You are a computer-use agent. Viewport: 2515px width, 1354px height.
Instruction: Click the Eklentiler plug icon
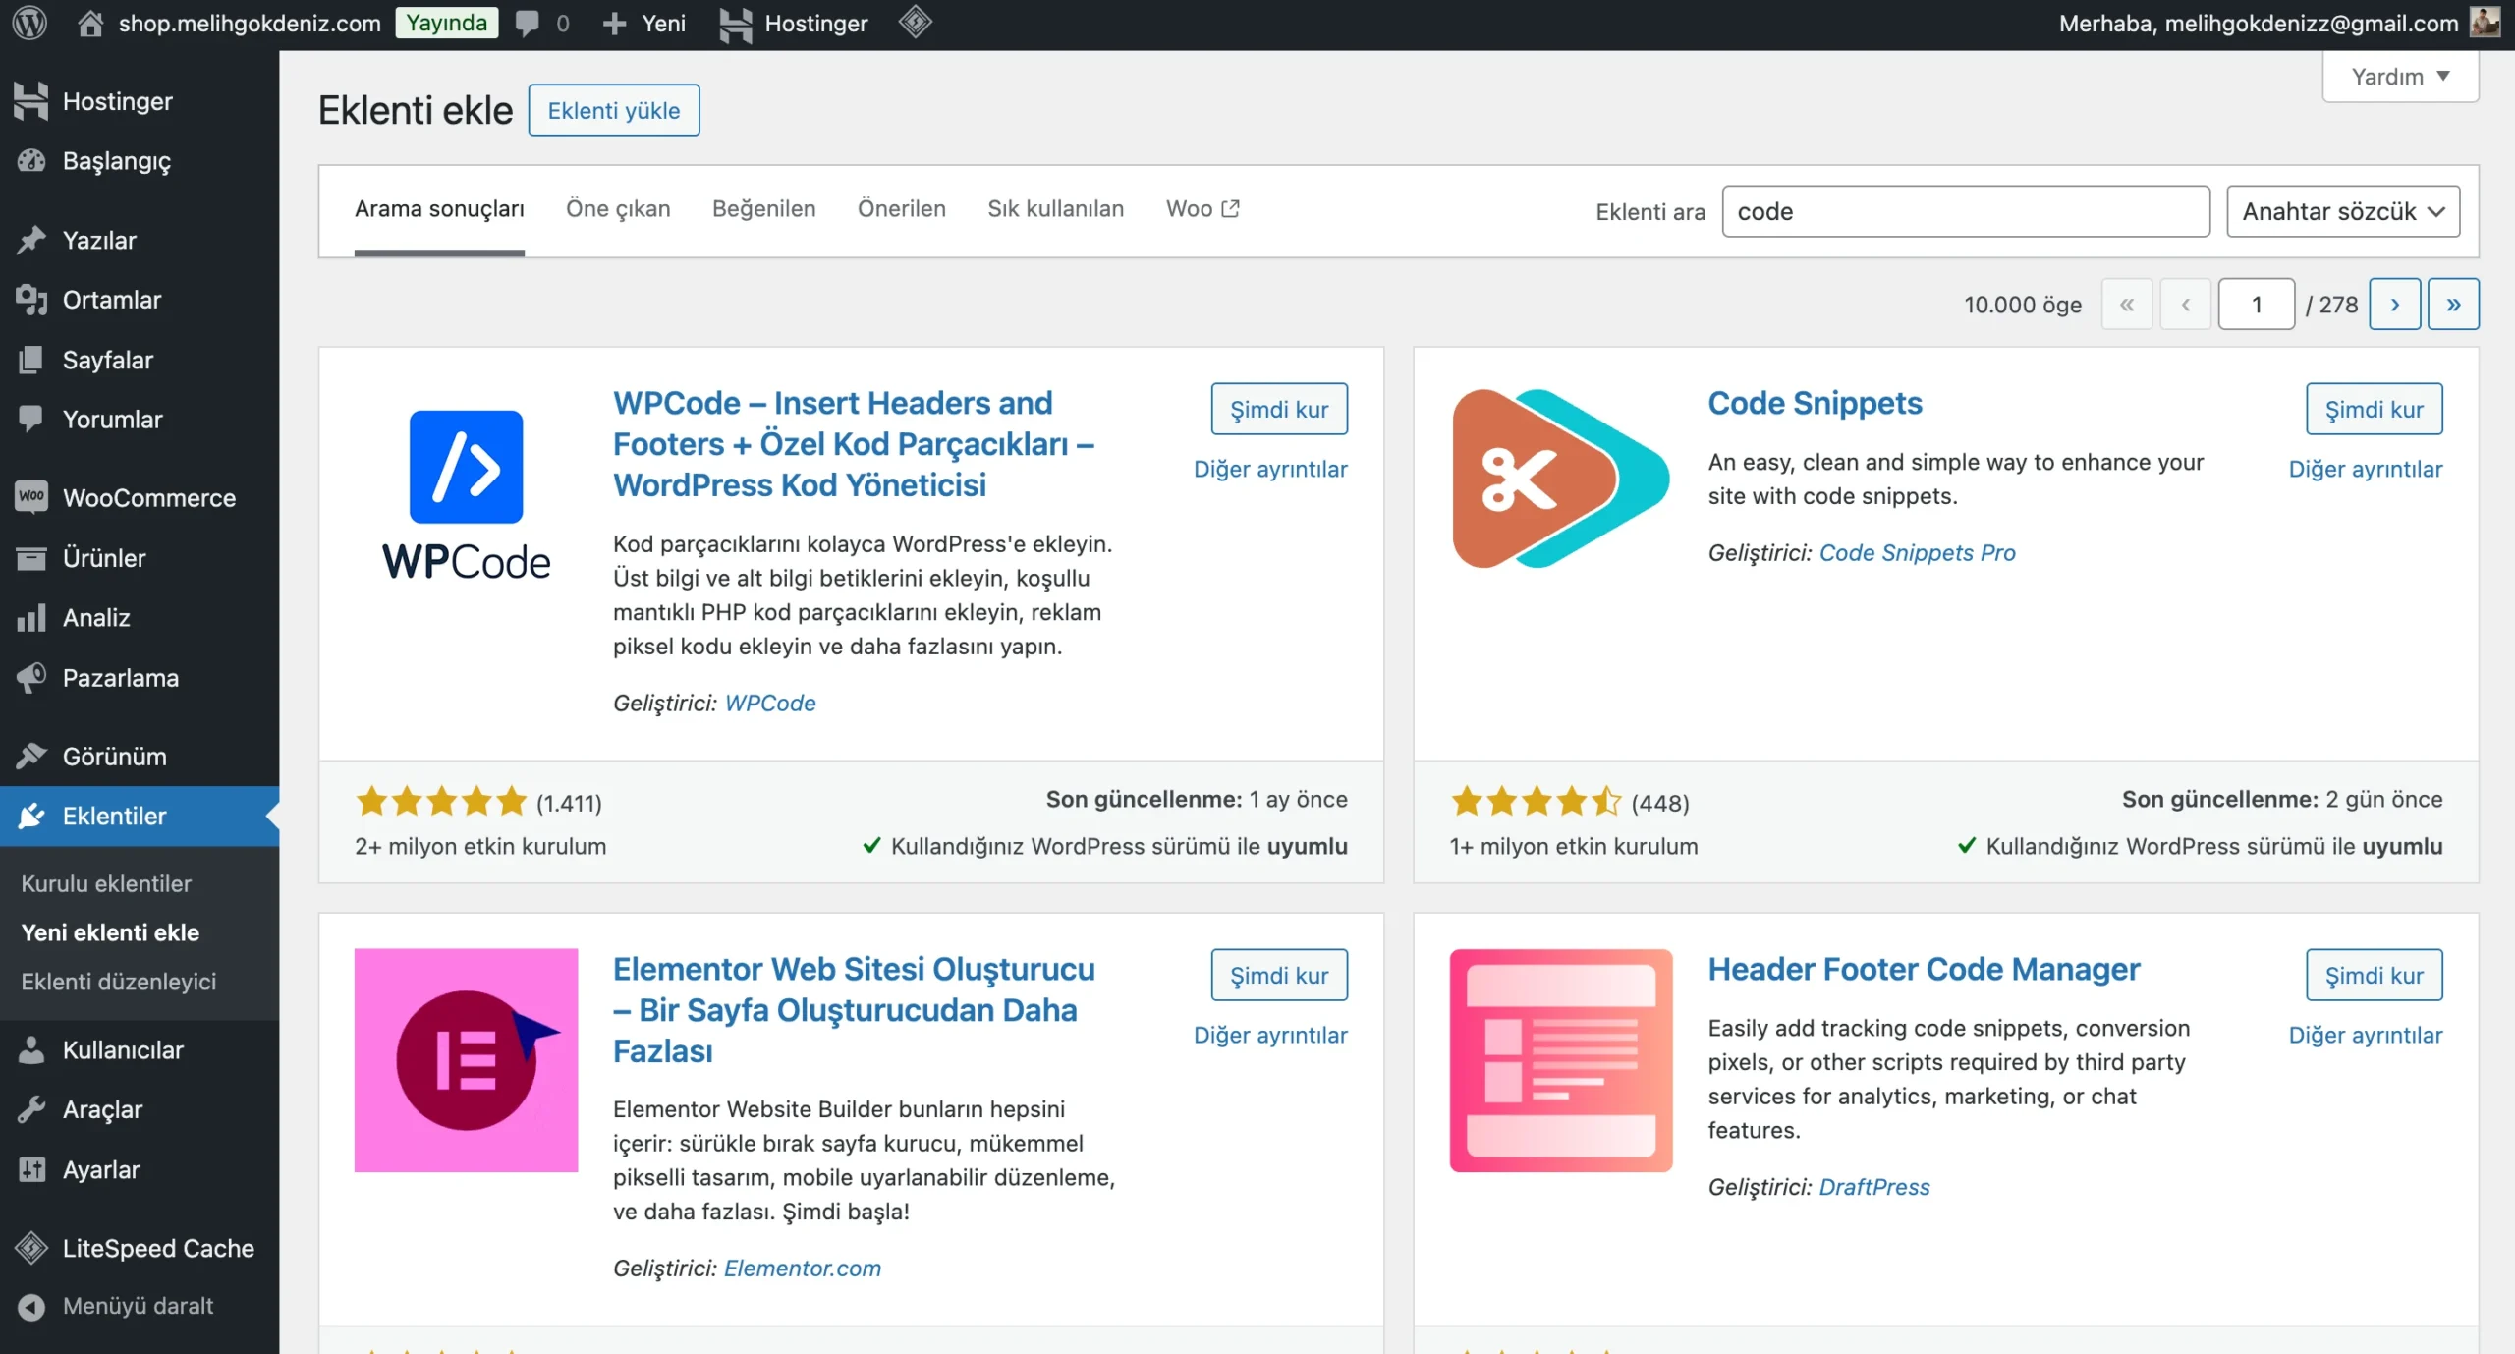pyautogui.click(x=31, y=816)
